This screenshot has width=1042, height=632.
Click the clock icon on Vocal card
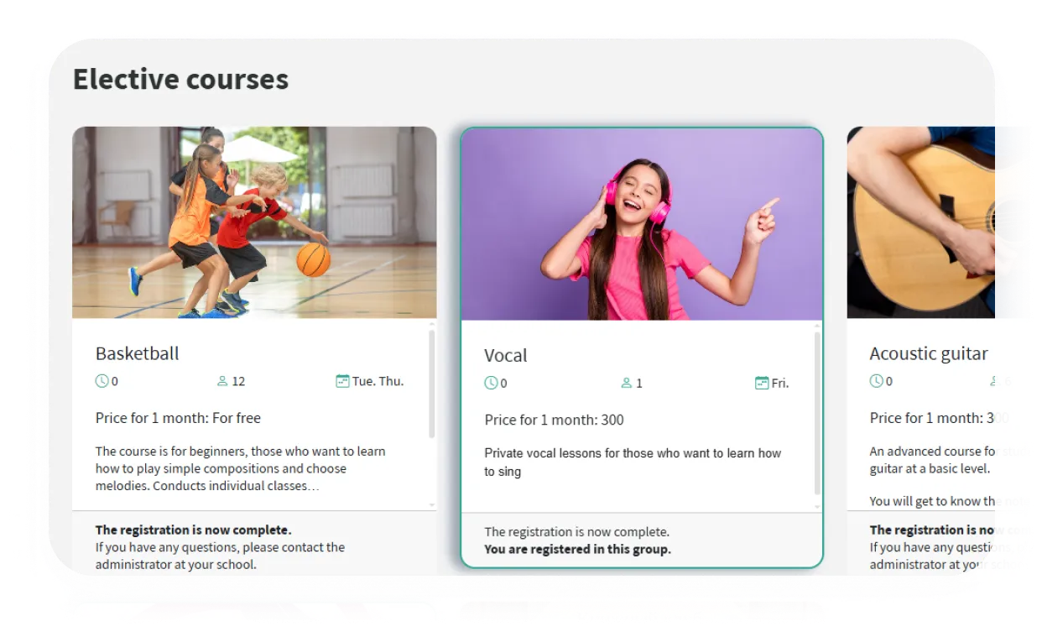click(491, 383)
